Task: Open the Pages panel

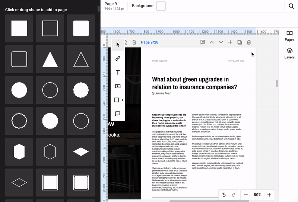Action: [289, 36]
